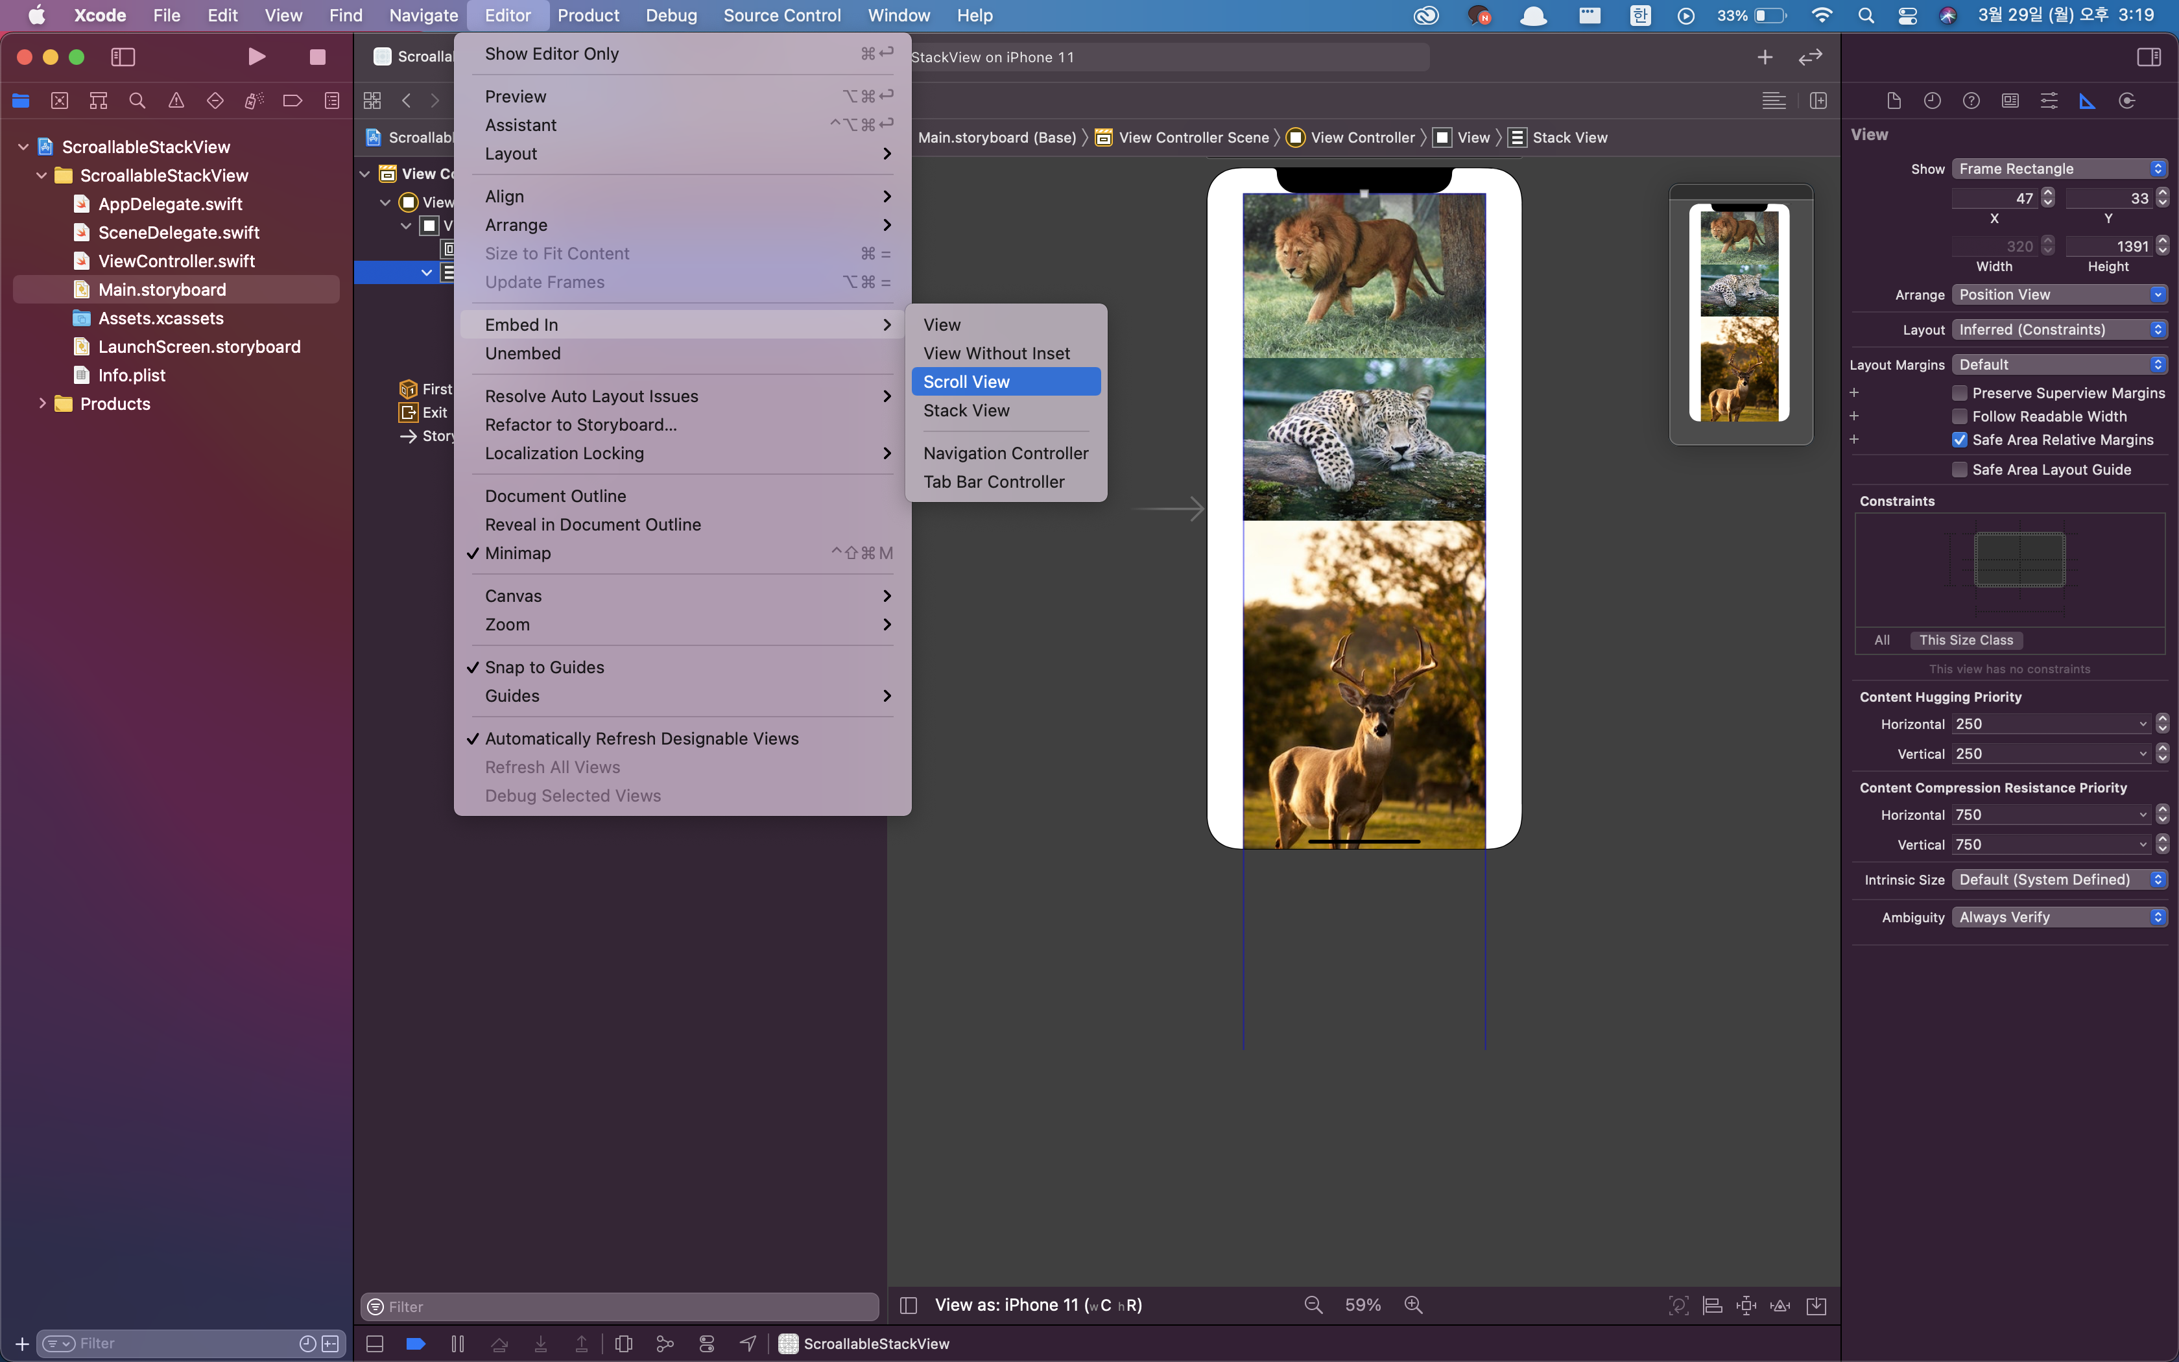The height and width of the screenshot is (1362, 2179).
Task: Open the Show Frame Rectangle dropdown
Action: 2059,169
